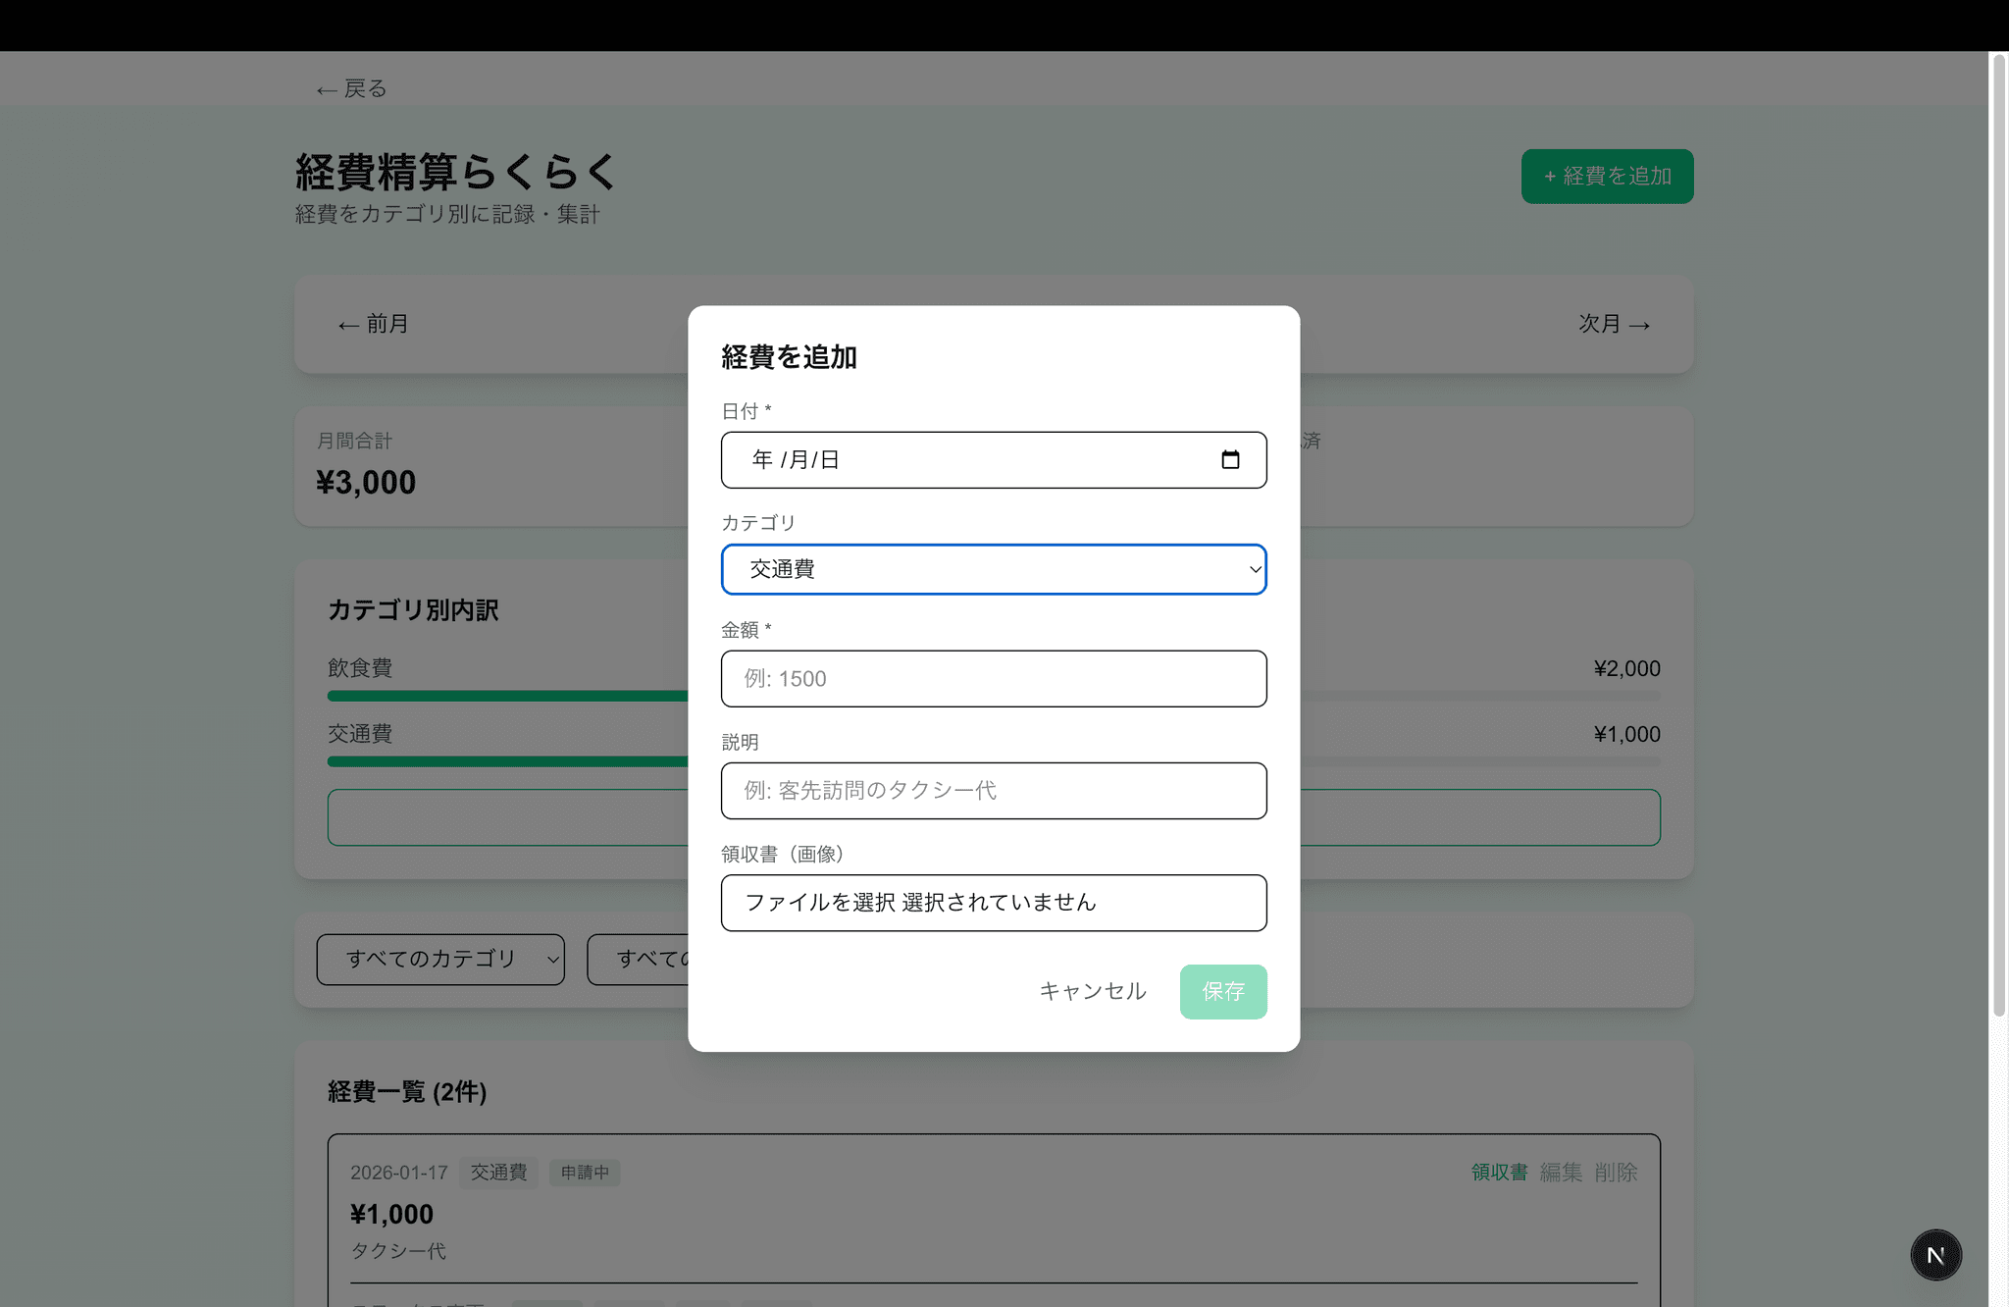Focus the 説明 description input field
The image size is (2009, 1307).
point(993,791)
